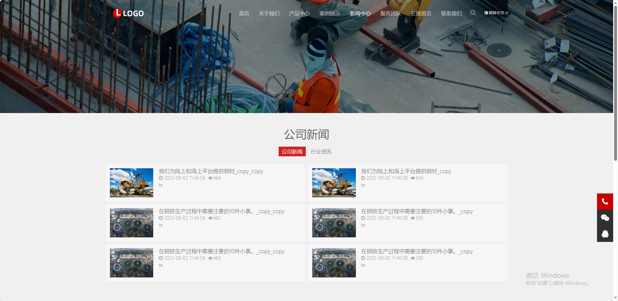Open the 10件小事 article with 556 views
The width and height of the screenshot is (618, 301).
(x=417, y=211)
